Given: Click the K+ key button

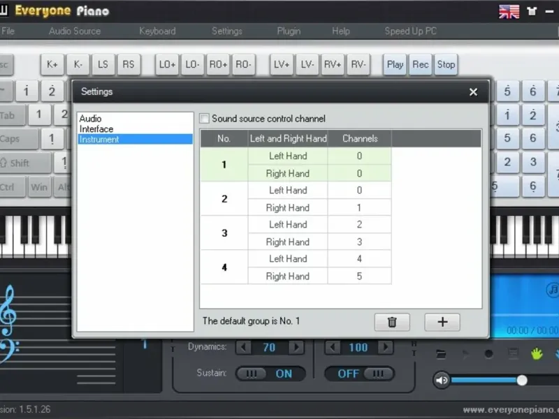Looking at the screenshot, I should pyautogui.click(x=52, y=64).
